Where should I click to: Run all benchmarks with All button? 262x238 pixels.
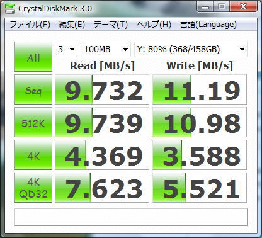(x=33, y=57)
